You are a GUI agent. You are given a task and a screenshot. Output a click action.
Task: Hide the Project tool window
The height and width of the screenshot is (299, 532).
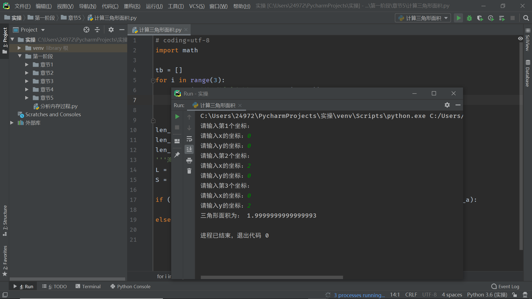pyautogui.click(x=122, y=30)
